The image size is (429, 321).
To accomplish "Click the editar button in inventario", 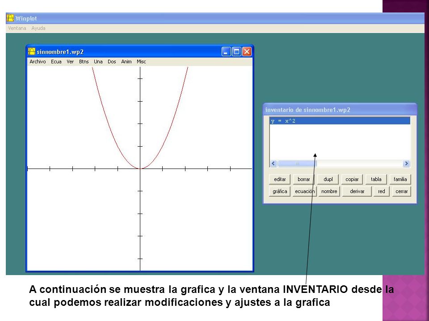I will [x=280, y=179].
